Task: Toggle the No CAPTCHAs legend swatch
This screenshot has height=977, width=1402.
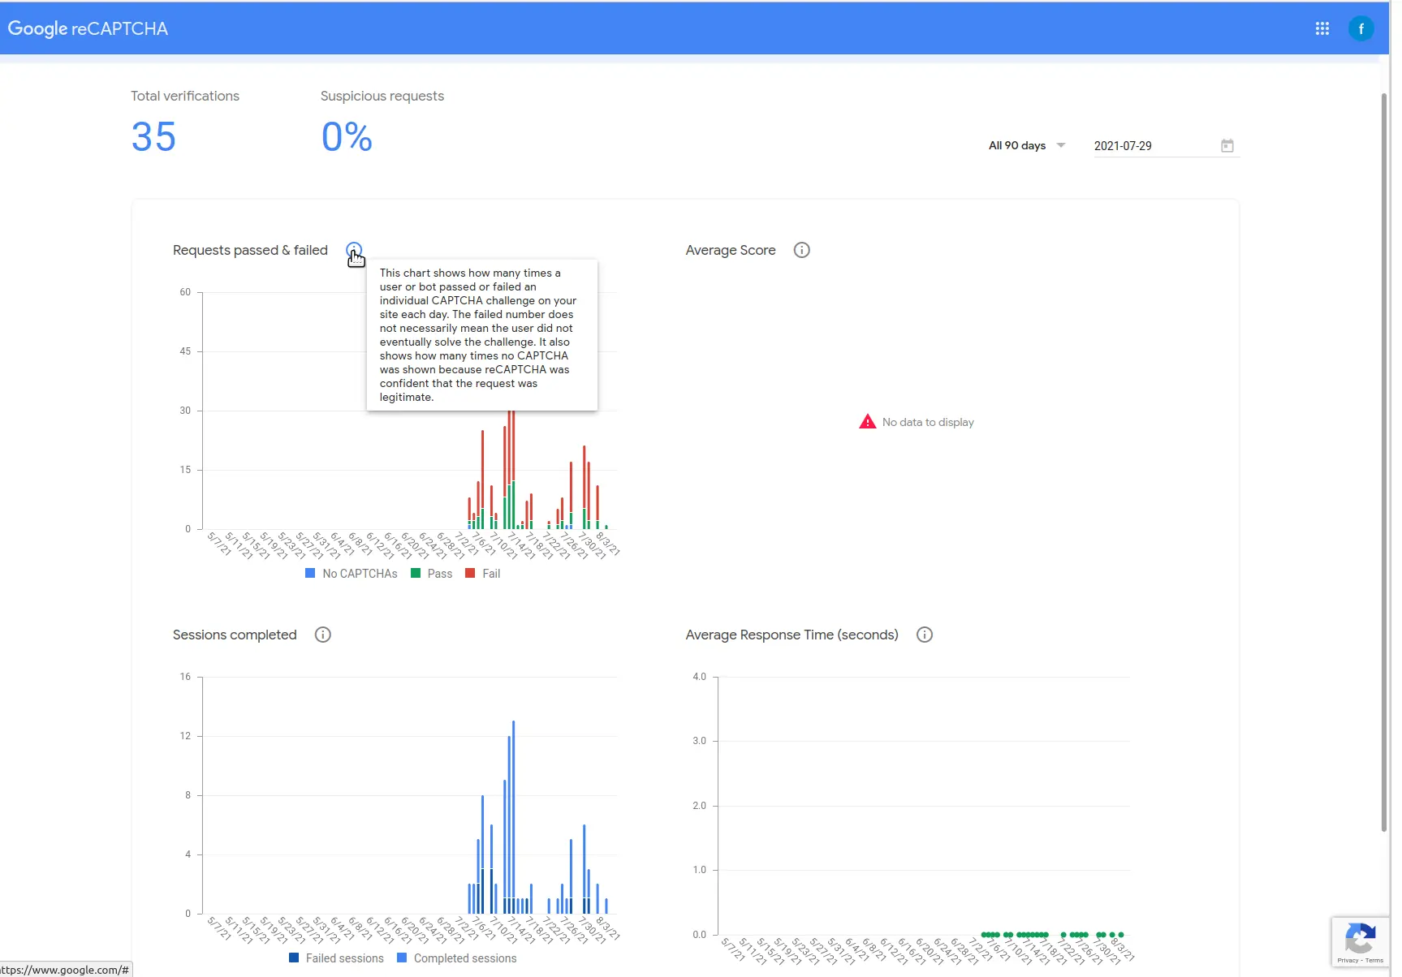Action: (x=310, y=573)
